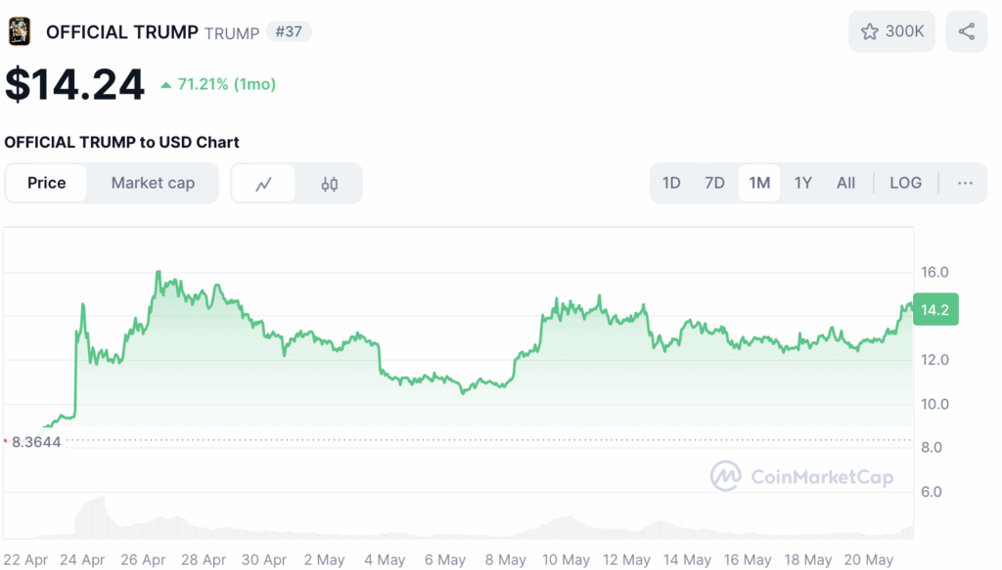Click the $14.24 price value
Image resolution: width=1002 pixels, height=570 pixels.
tap(74, 84)
